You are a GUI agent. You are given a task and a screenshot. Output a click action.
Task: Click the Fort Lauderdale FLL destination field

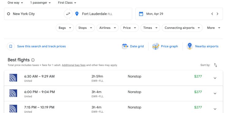(101, 14)
